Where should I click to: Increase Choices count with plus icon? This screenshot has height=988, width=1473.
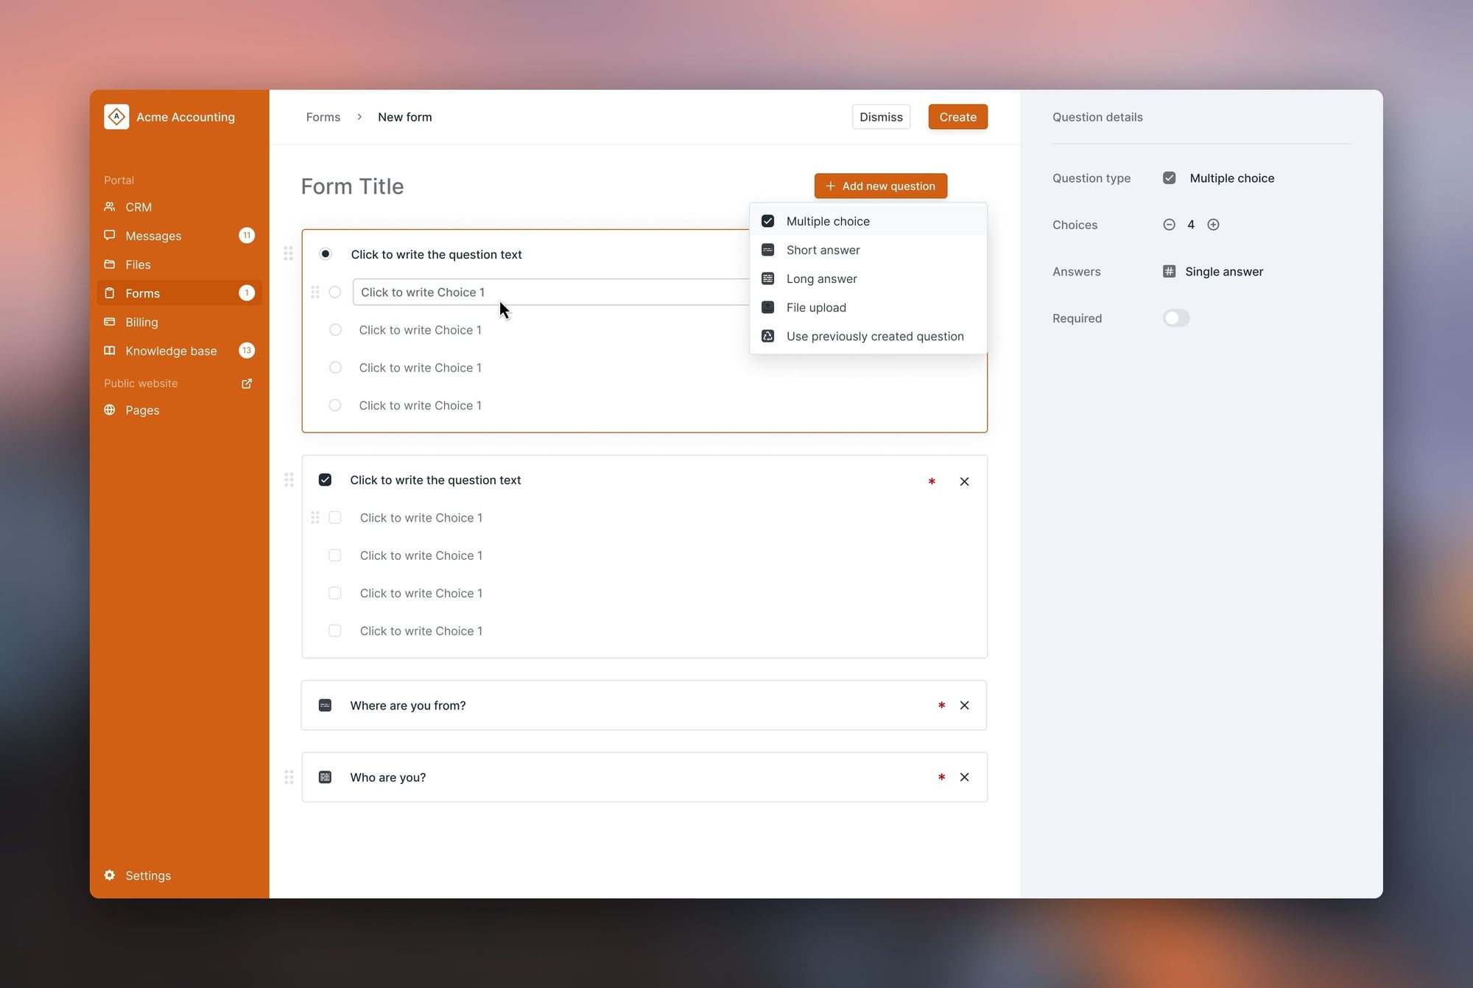click(1213, 225)
